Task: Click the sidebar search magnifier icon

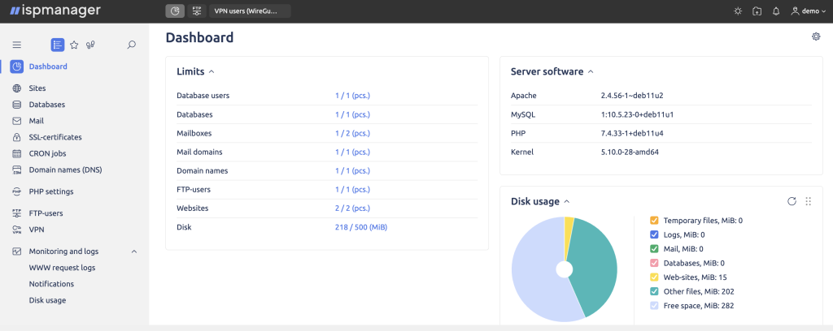Action: point(132,45)
